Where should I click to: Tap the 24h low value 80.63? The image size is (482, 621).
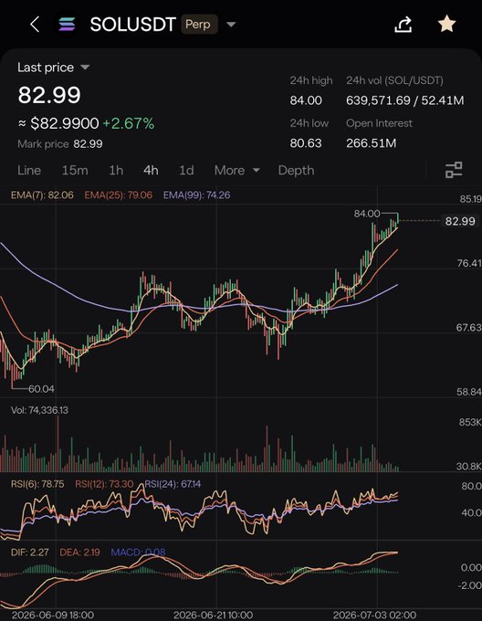point(306,143)
